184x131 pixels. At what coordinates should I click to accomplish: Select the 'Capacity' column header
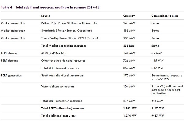129,16
